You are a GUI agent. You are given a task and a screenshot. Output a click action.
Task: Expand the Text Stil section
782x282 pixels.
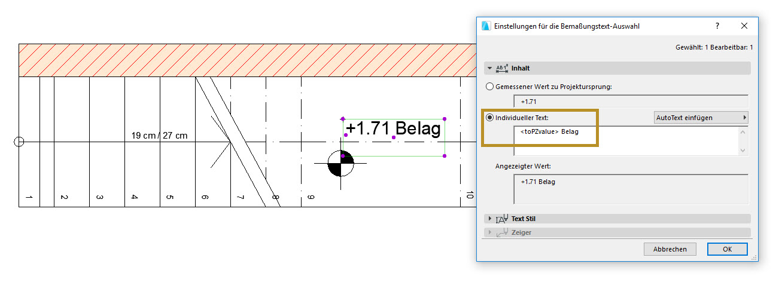tap(490, 219)
